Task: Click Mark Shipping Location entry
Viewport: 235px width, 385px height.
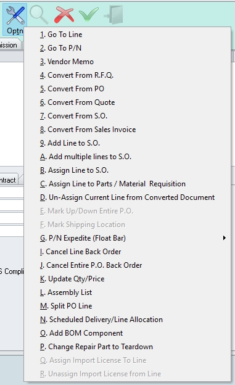Action: pyautogui.click(x=127, y=225)
